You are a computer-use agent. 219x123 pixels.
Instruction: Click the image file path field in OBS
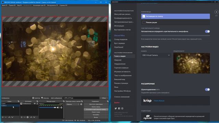81,98
